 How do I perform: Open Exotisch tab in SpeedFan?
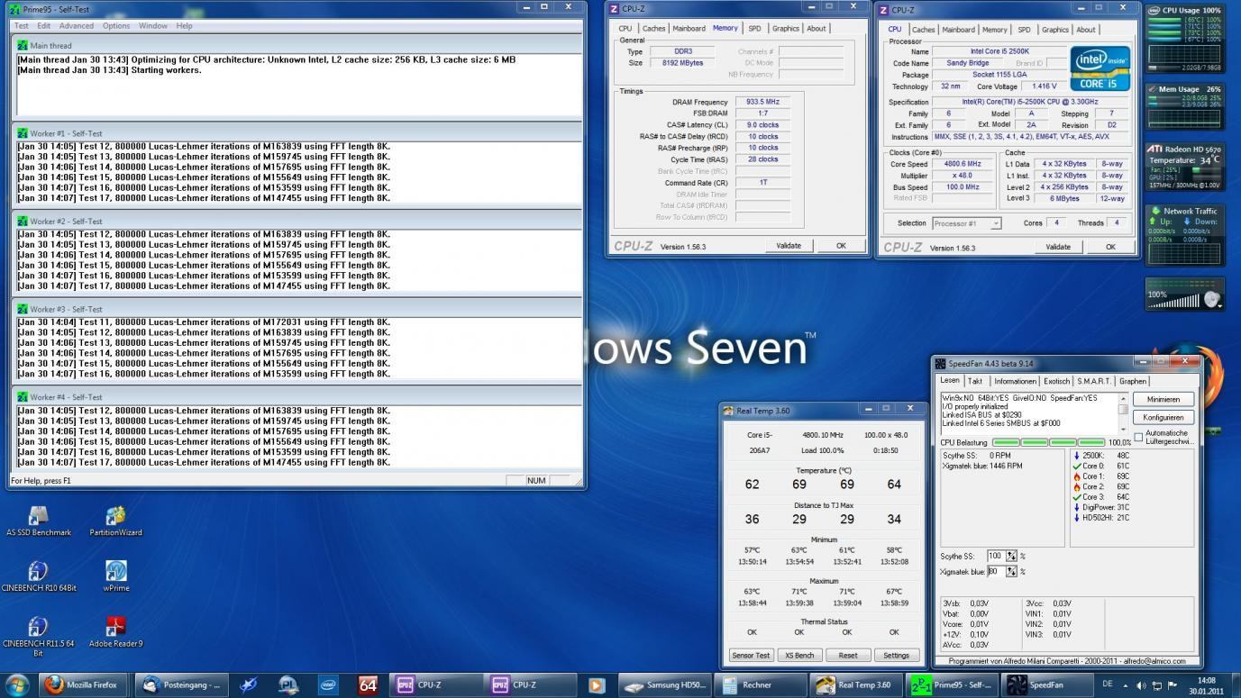pos(1056,381)
